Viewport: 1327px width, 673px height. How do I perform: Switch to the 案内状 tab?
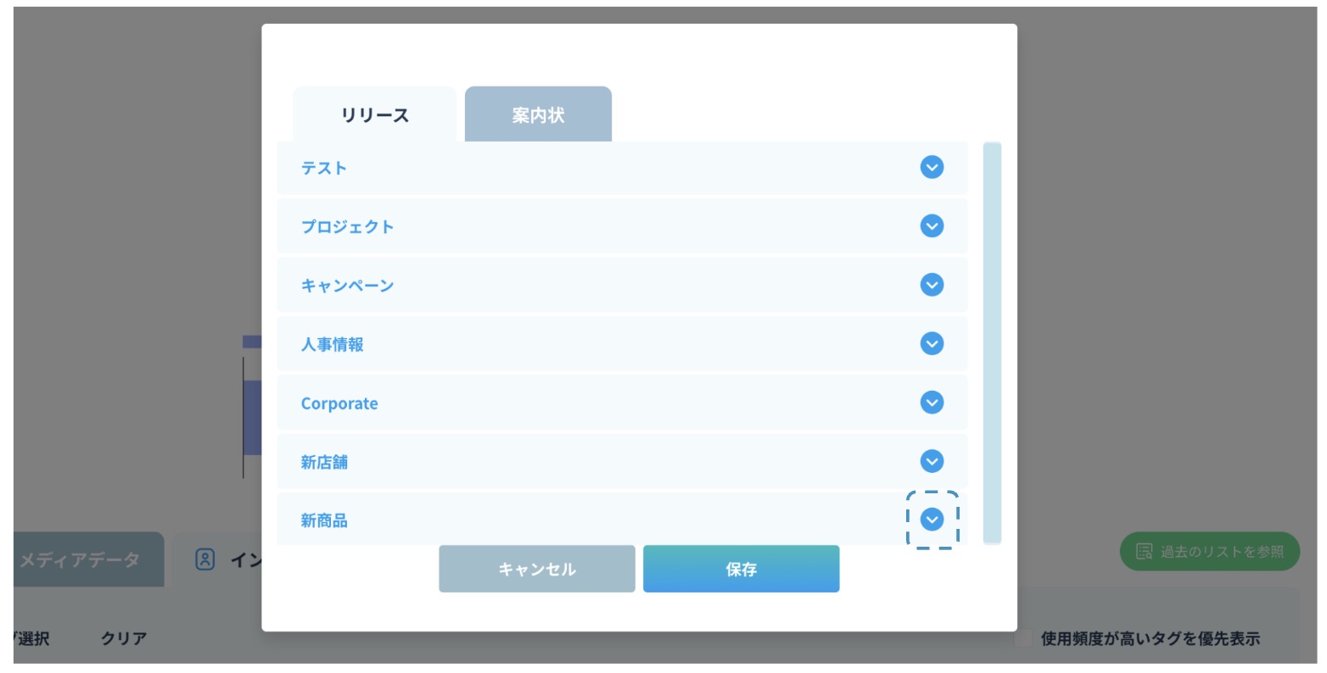pyautogui.click(x=538, y=115)
